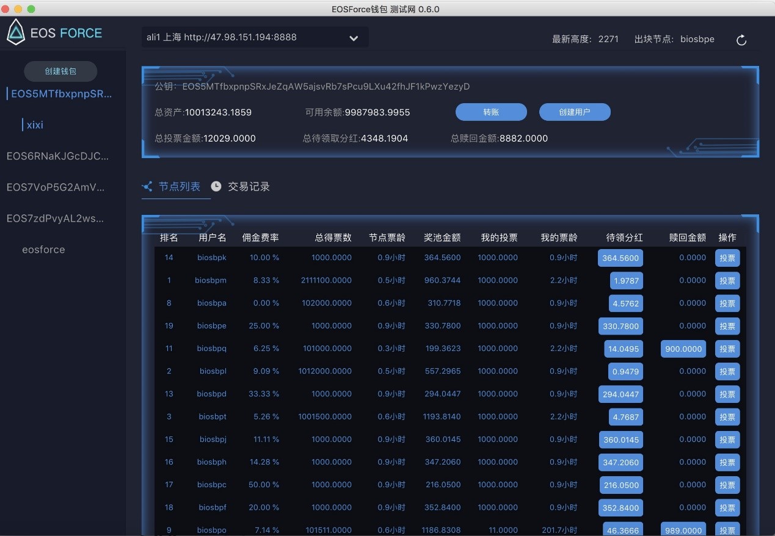Click the 待领分红 column header
This screenshot has height=536, width=775.
tap(624, 237)
